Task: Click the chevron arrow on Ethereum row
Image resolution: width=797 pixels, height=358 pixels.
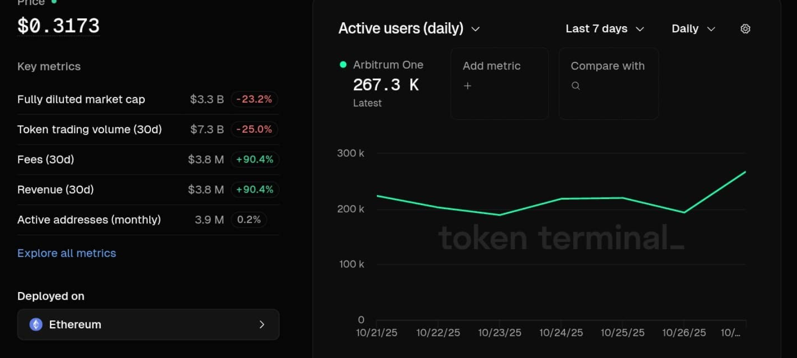Action: (262, 324)
